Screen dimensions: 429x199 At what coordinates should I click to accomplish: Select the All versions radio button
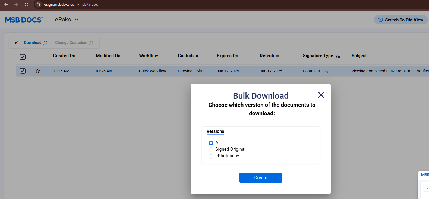[x=211, y=143]
